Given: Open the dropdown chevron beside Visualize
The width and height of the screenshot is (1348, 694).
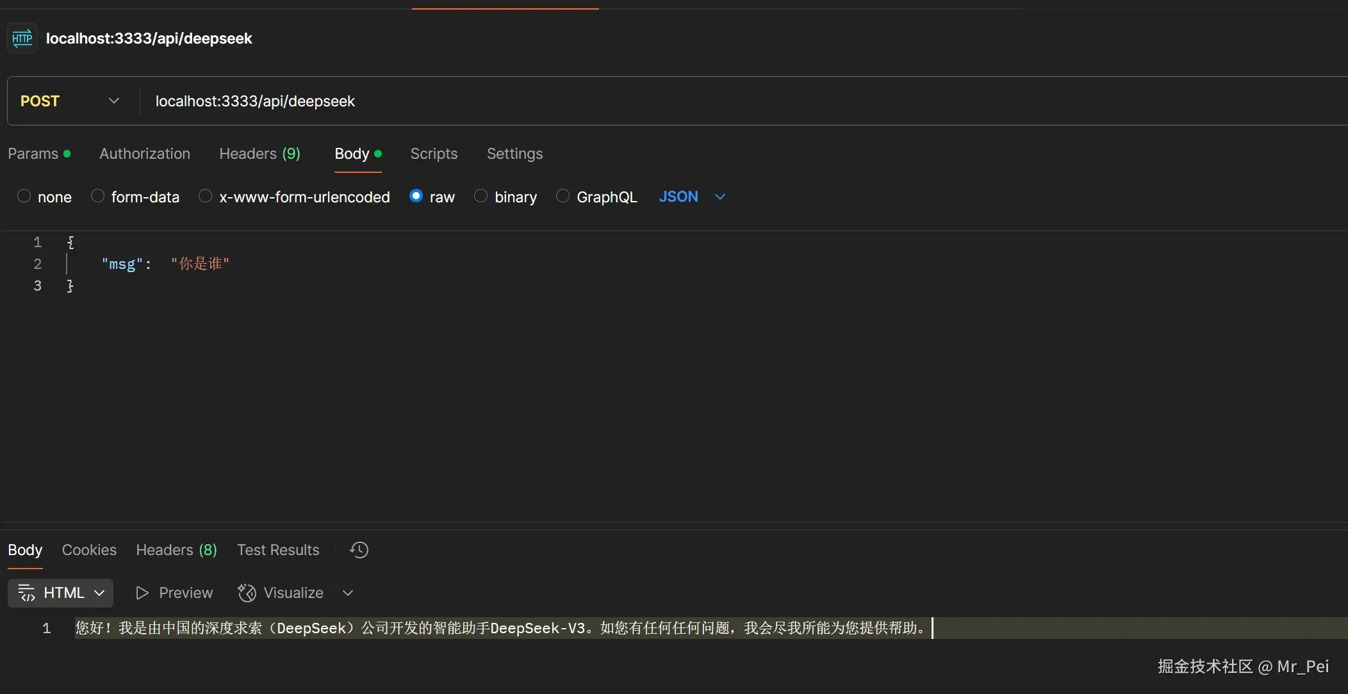Looking at the screenshot, I should [347, 592].
